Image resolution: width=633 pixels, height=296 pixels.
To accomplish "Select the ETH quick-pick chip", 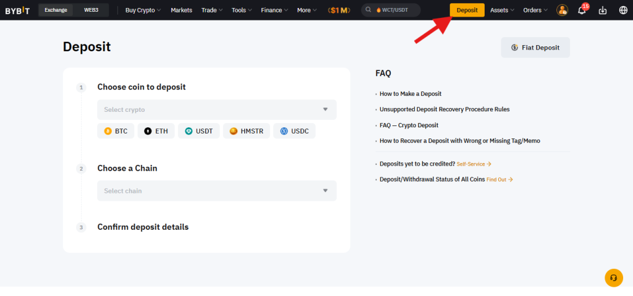I will pos(156,131).
